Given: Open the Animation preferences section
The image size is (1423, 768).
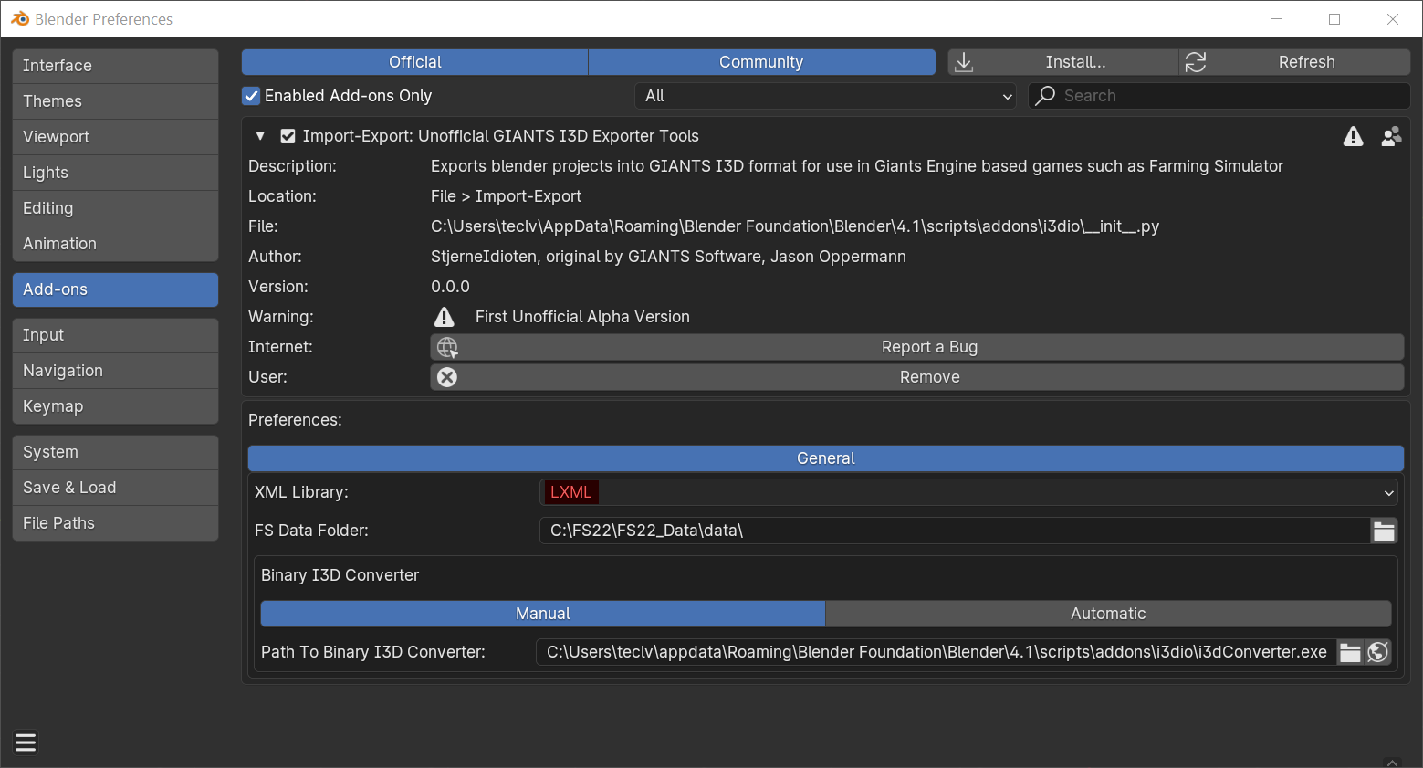Looking at the screenshot, I should pyautogui.click(x=115, y=244).
